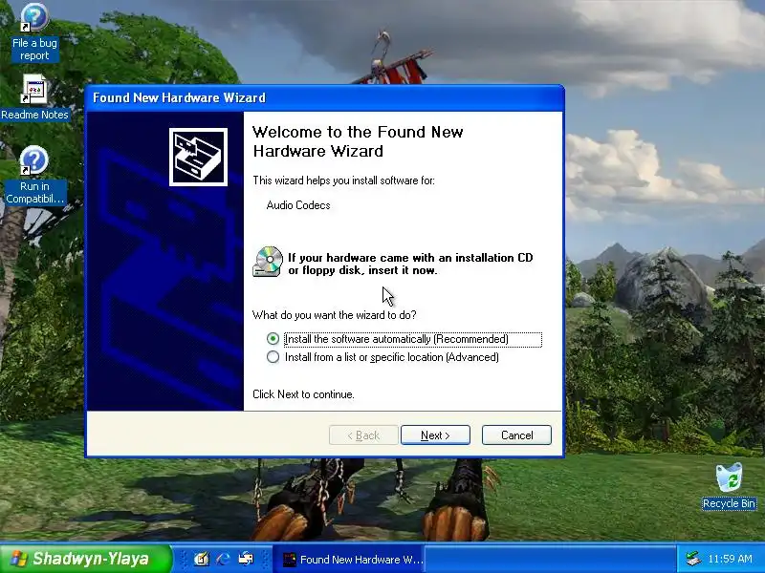Click the Next button
Screen dimensions: 765x573
[x=435, y=435]
